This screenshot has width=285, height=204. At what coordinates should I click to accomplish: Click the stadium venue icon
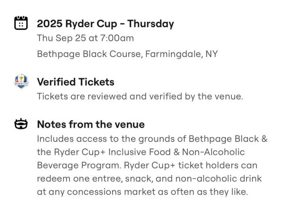click(21, 124)
